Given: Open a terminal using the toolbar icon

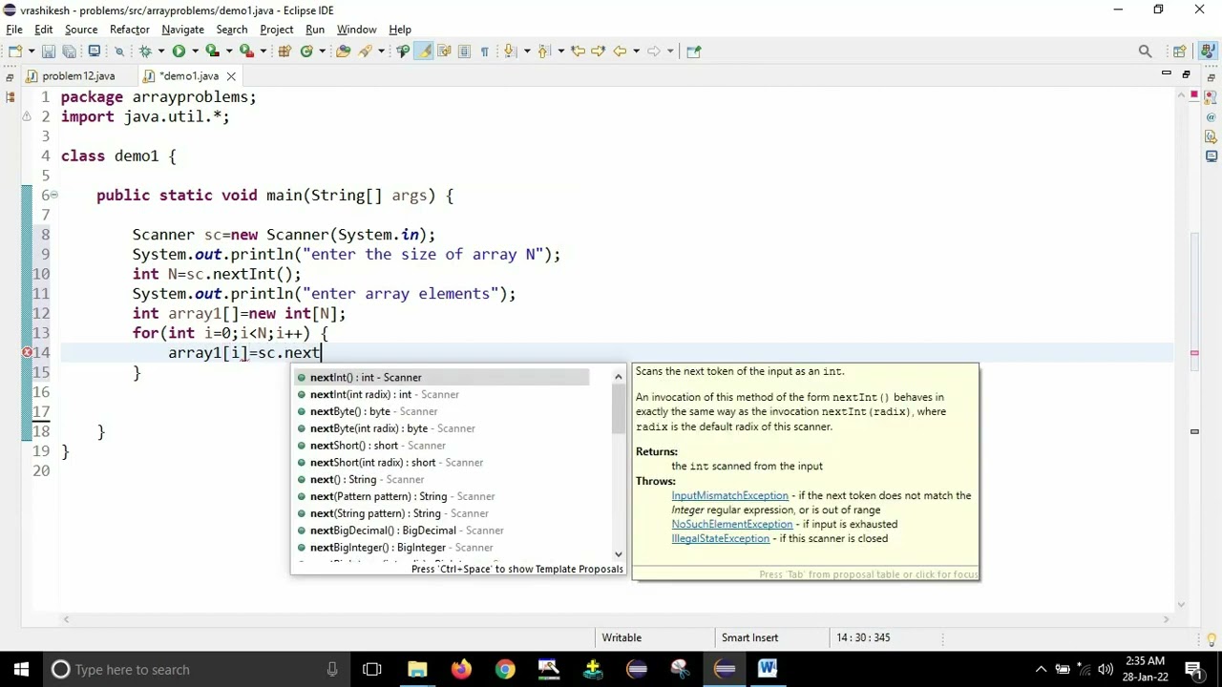Looking at the screenshot, I should click(94, 51).
